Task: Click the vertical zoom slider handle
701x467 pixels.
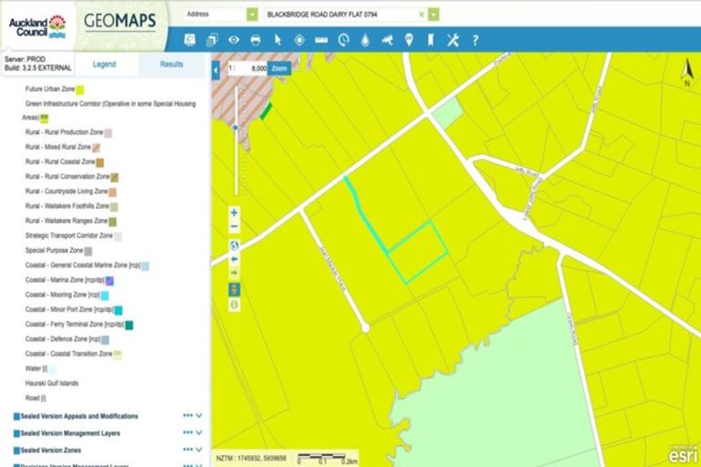Action: pyautogui.click(x=235, y=128)
